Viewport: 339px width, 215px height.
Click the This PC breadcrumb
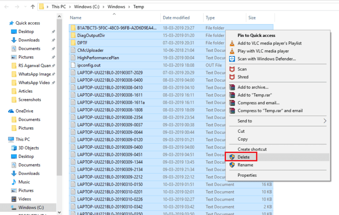click(x=59, y=7)
